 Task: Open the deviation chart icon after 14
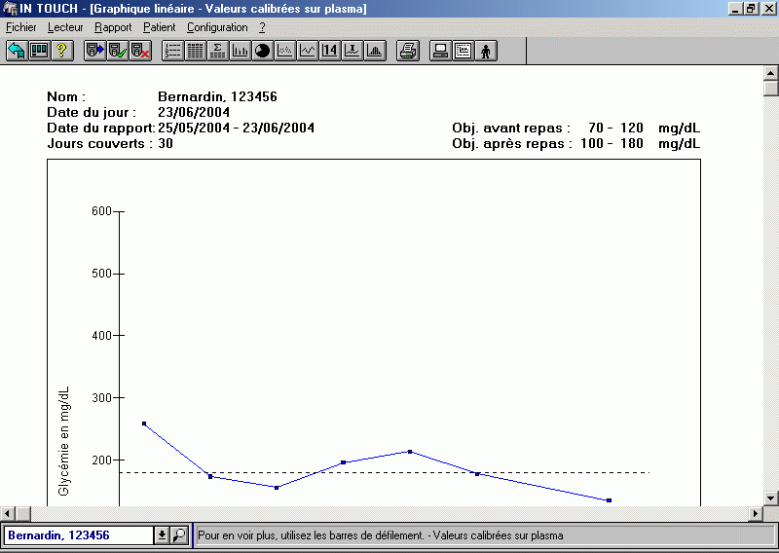[x=352, y=51]
